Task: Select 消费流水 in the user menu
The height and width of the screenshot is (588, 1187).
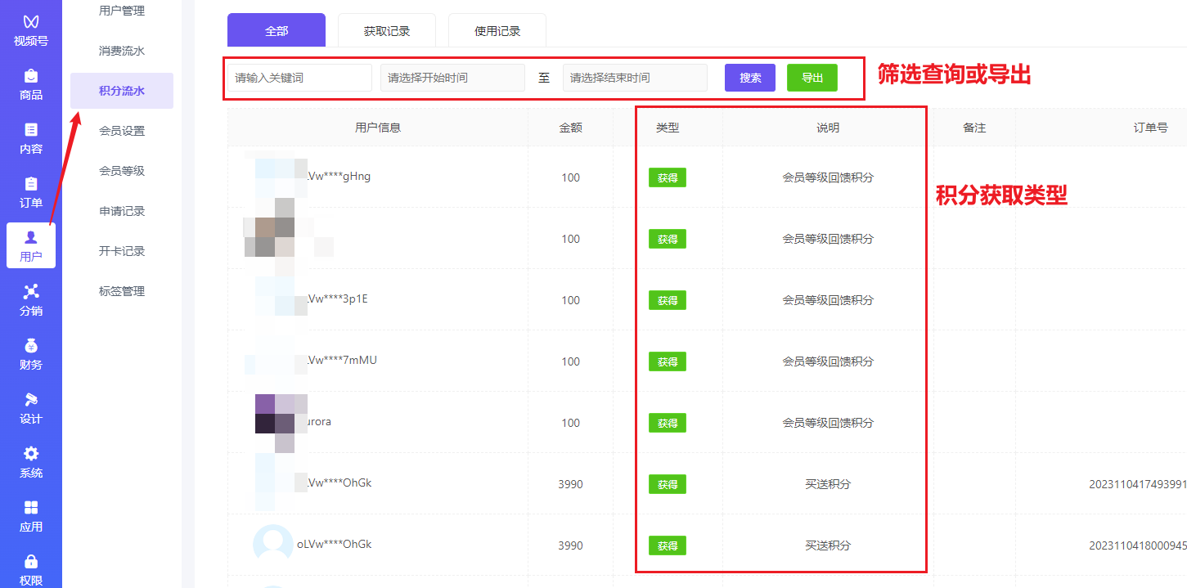Action: [121, 50]
